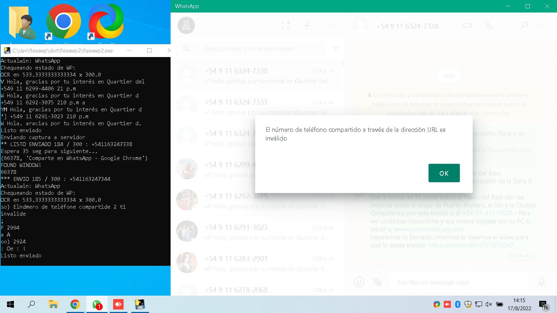The image size is (557, 313).
Task: Open chat list three-dot menu
Action: pos(329,25)
